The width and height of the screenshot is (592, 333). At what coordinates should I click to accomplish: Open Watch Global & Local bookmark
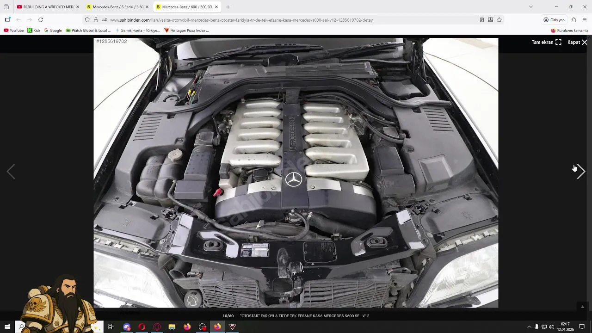tap(88, 31)
